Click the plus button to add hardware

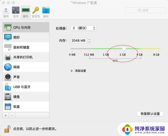6,116
